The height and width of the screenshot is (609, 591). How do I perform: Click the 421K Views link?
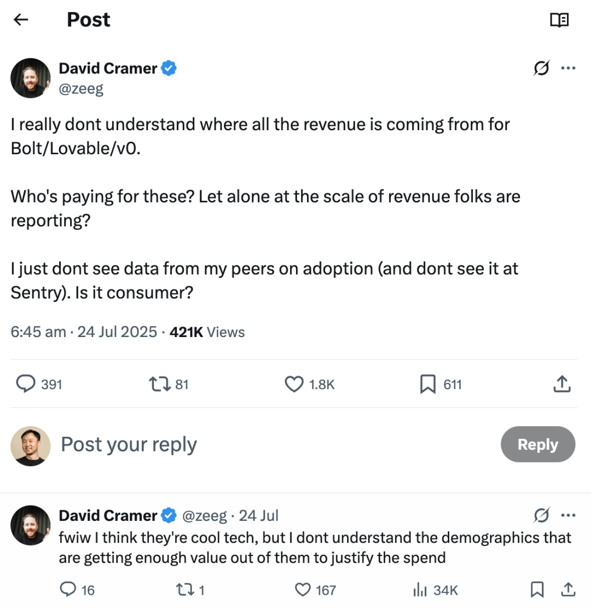(207, 332)
